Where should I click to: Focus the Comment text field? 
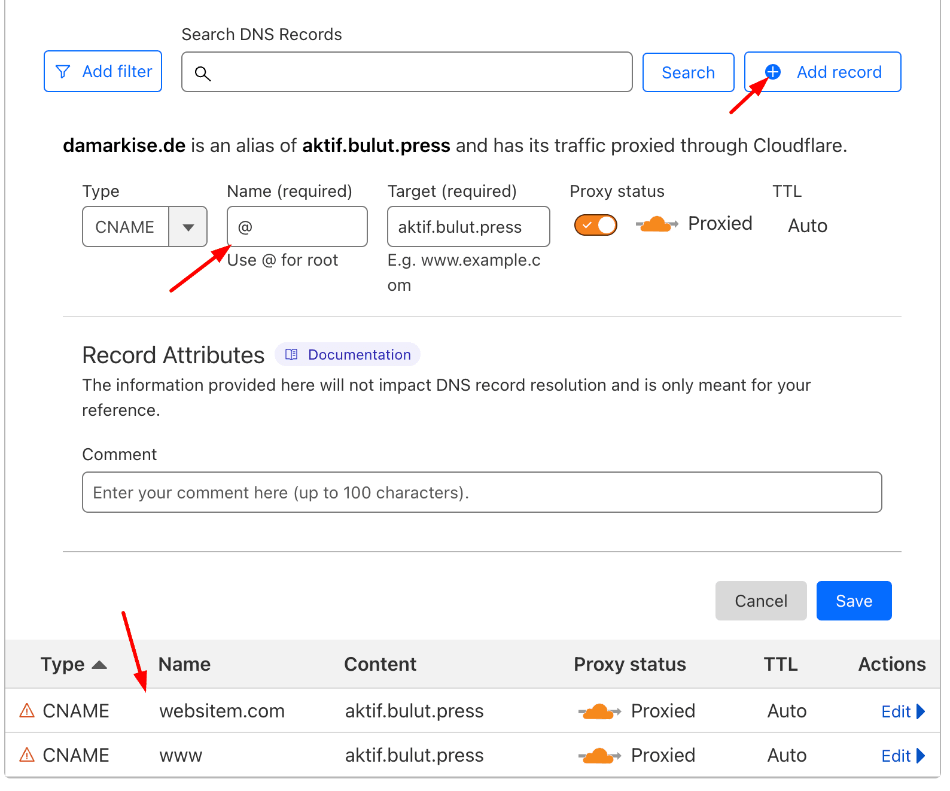(x=482, y=492)
